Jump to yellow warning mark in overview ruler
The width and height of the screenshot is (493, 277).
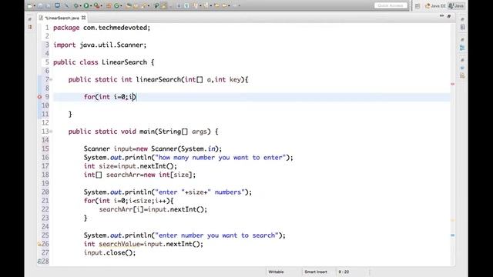[452, 220]
